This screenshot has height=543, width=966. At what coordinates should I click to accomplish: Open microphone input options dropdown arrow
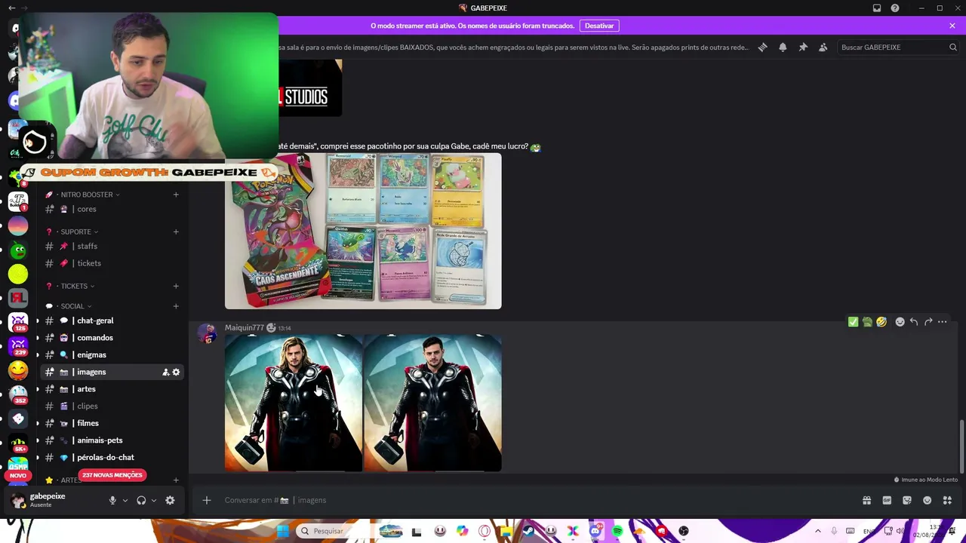pos(125,500)
